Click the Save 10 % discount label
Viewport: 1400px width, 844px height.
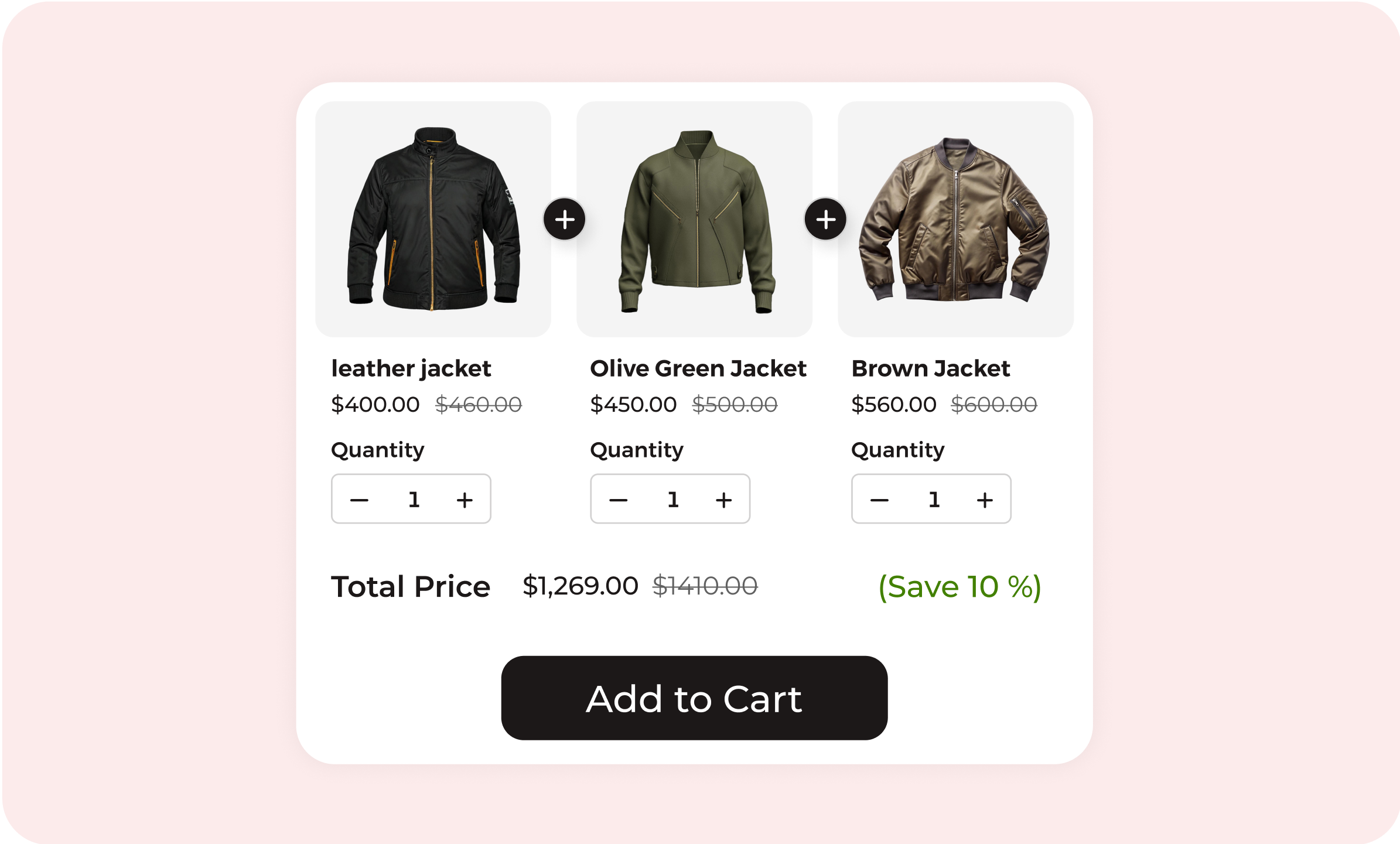[x=959, y=586]
